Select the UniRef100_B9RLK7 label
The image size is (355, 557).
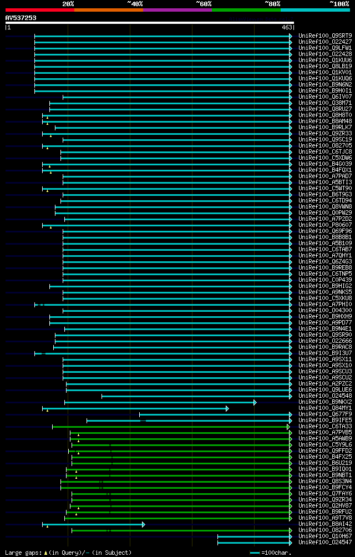point(325,128)
